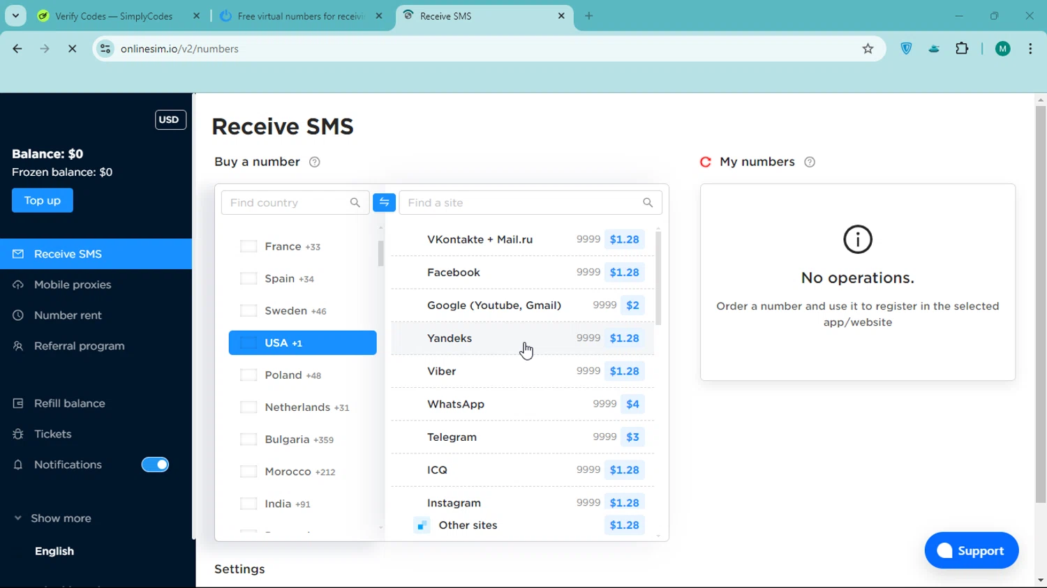Open the English language selector

tap(54, 551)
